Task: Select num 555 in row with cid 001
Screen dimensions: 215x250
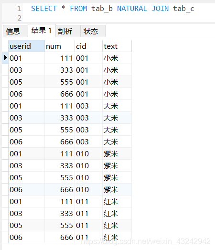Action: click(x=60, y=82)
